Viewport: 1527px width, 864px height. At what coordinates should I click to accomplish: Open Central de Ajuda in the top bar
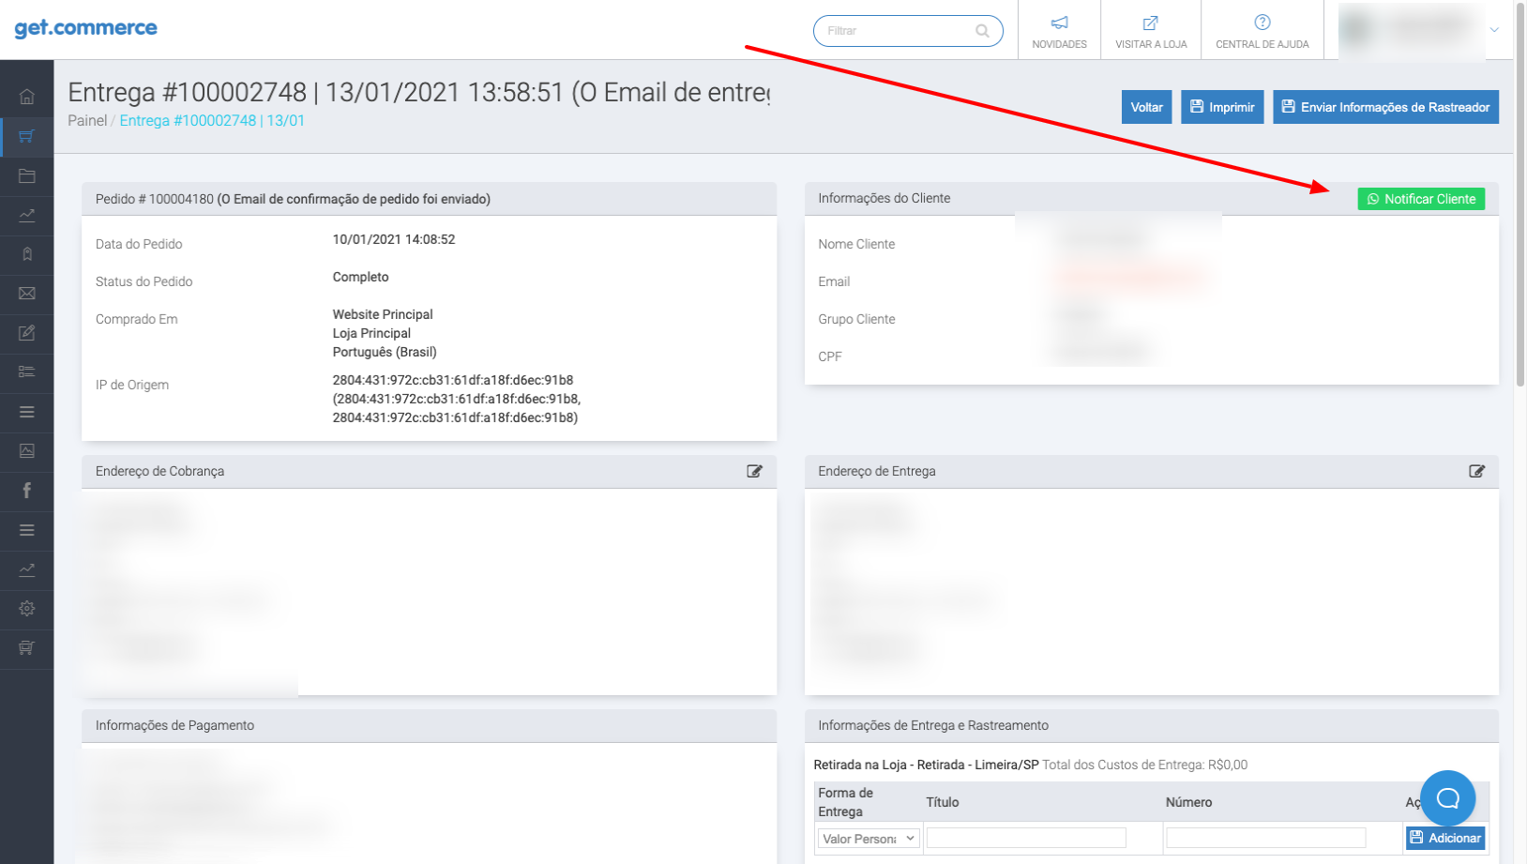pos(1262,31)
